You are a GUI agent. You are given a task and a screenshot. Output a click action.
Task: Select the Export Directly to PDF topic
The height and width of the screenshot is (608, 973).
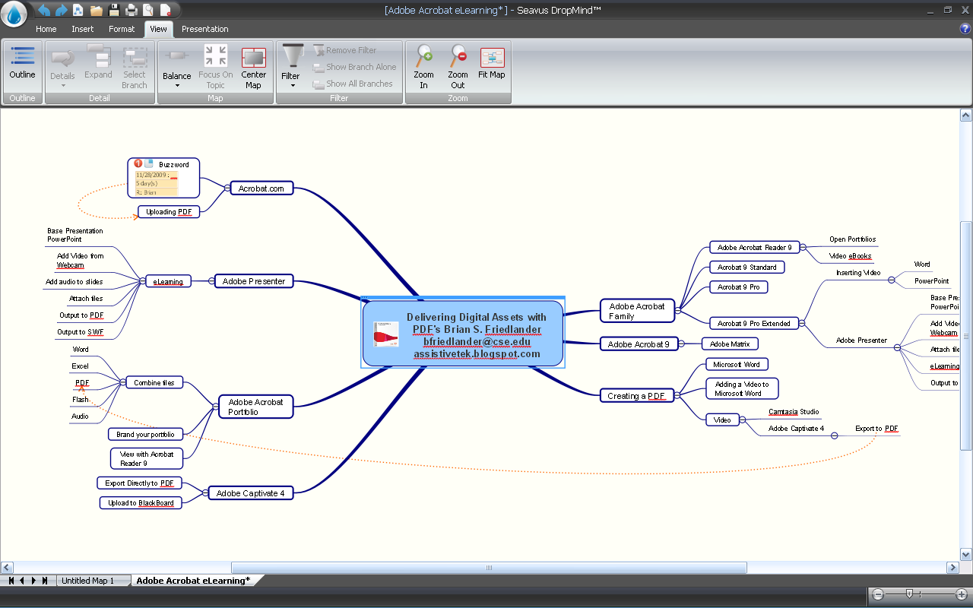pos(140,483)
